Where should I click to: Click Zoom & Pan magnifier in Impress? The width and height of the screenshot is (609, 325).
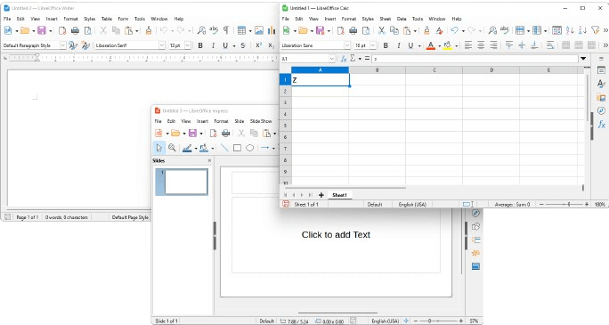pyautogui.click(x=172, y=148)
